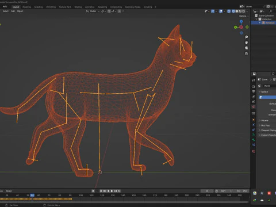Switch to the Sculpting workspace tab
Screen dimensions: 276x207
tap(39, 7)
